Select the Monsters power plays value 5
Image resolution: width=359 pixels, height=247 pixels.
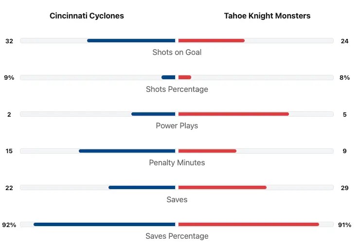(x=344, y=114)
